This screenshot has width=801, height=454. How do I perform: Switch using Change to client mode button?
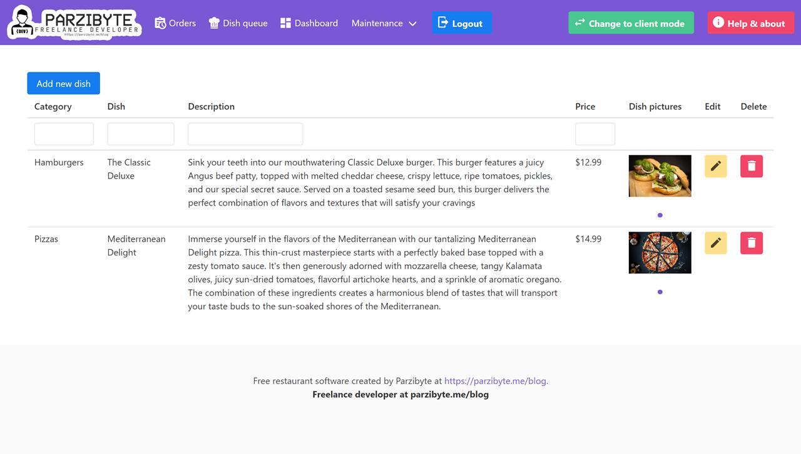[631, 23]
